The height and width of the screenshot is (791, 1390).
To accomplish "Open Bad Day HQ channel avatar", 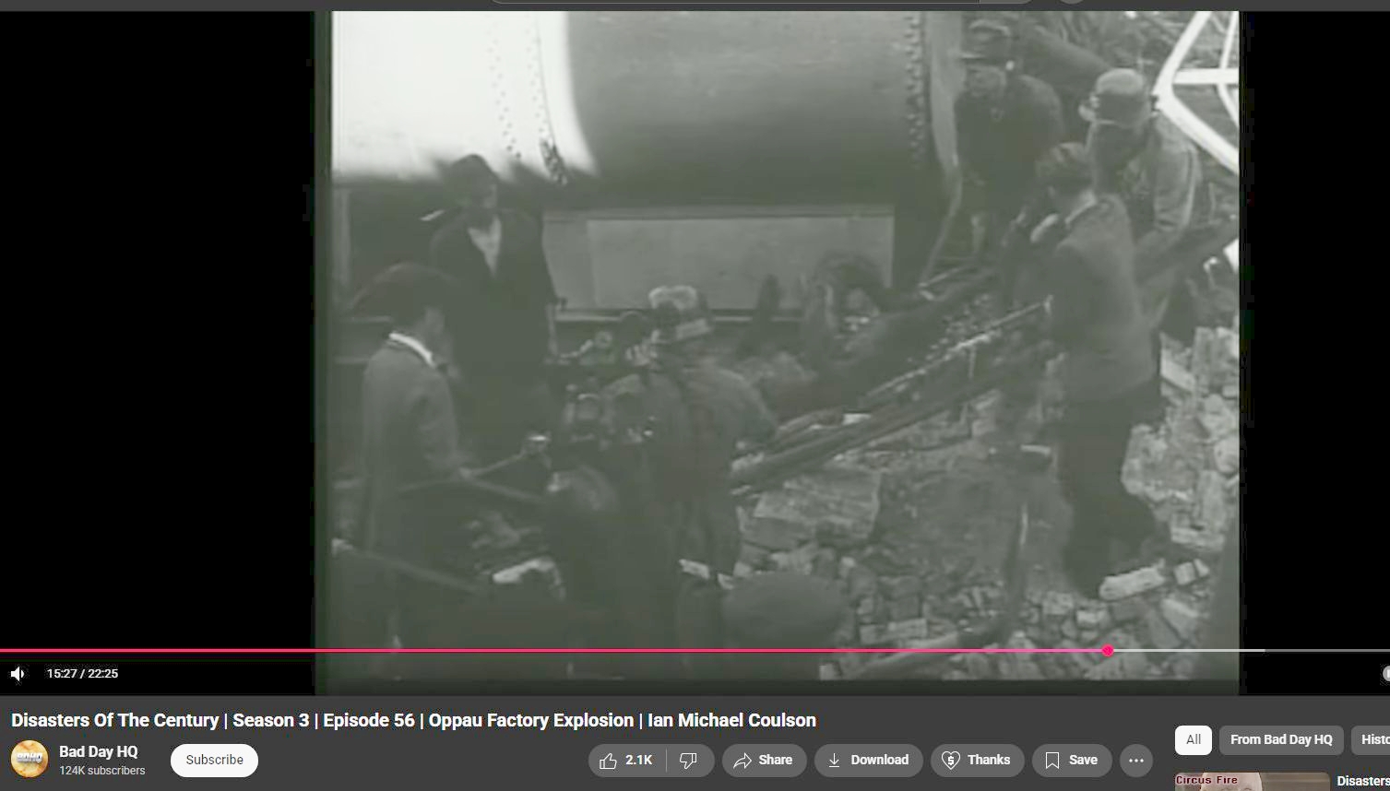I will [30, 760].
